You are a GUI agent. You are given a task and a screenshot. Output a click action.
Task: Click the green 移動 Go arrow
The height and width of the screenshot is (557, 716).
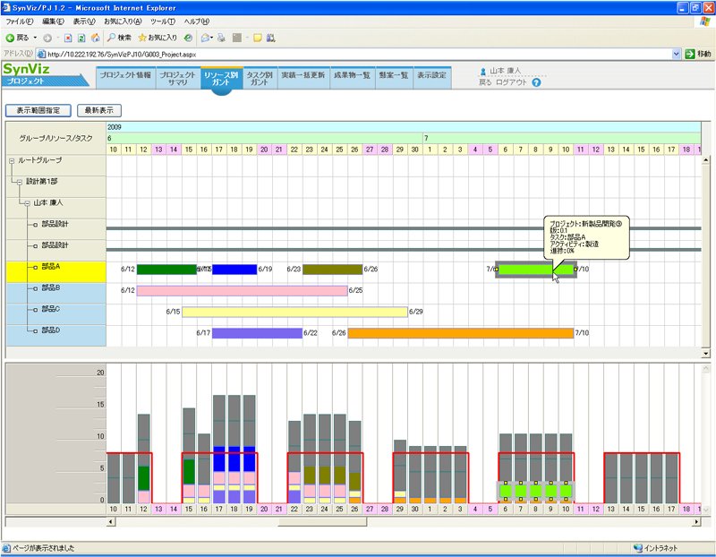point(689,54)
